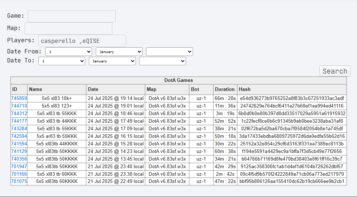
Task: Select the Date To month dropdown
Action: [112, 61]
